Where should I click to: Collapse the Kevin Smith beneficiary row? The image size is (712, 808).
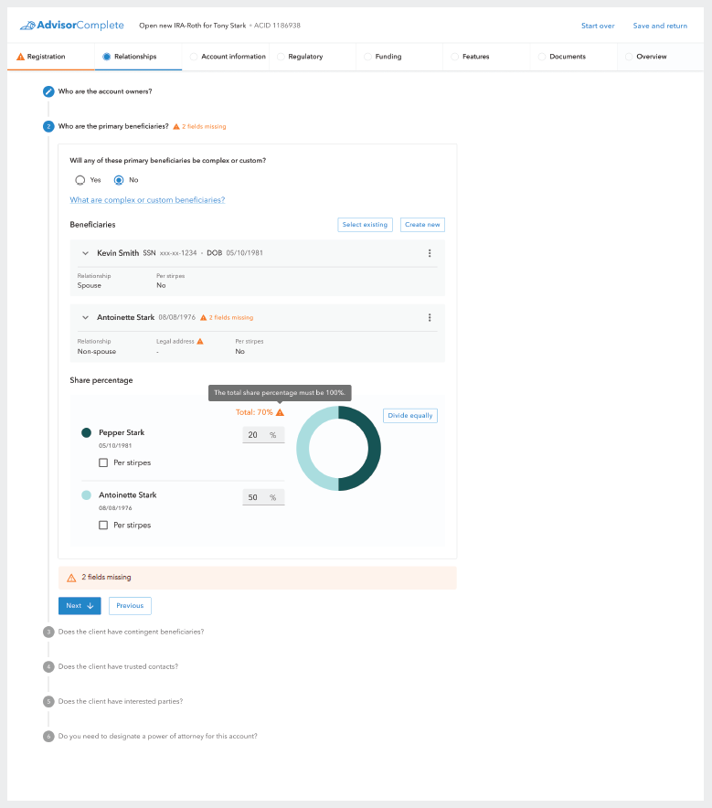click(x=85, y=253)
